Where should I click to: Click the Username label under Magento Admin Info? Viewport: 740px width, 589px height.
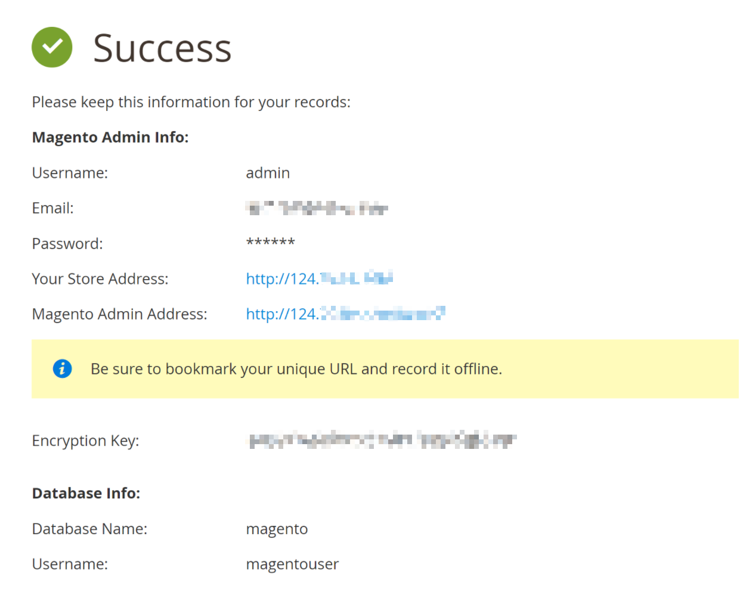[70, 173]
